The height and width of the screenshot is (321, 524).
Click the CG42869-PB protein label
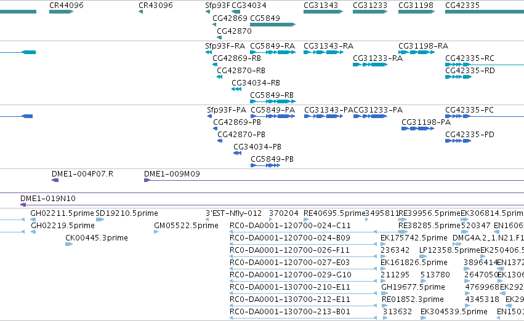tap(237, 122)
